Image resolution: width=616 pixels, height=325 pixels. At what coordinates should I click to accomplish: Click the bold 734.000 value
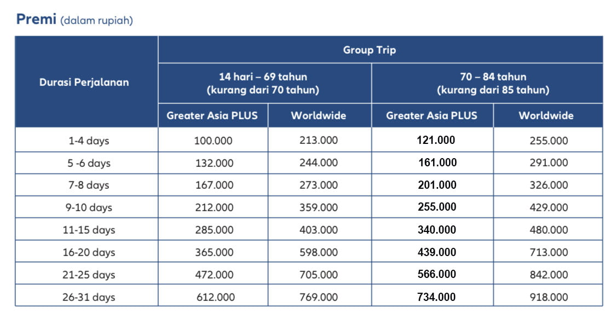[x=436, y=297]
